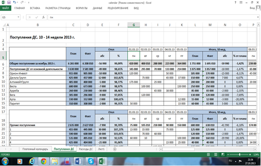Switch to Normal view in status bar
The image size is (261, 166).
208,155
